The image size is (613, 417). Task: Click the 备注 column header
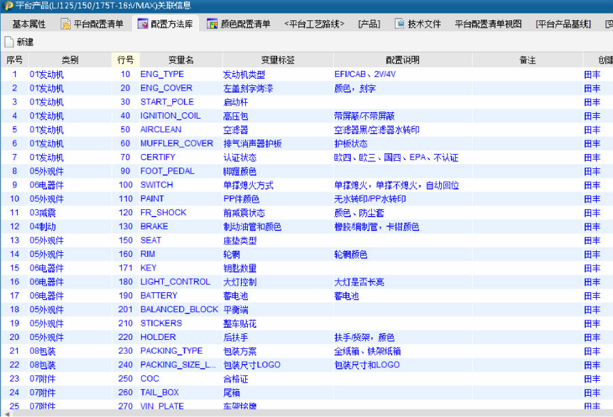point(527,60)
